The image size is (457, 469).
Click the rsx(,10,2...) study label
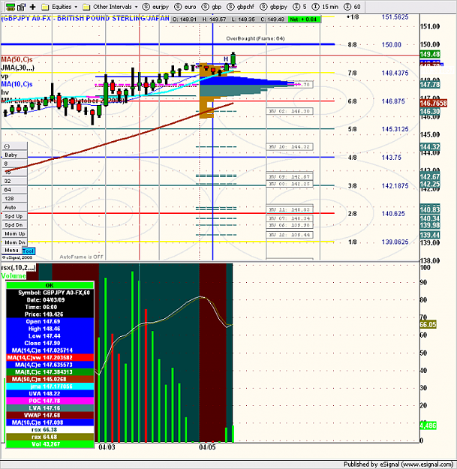click(19, 267)
